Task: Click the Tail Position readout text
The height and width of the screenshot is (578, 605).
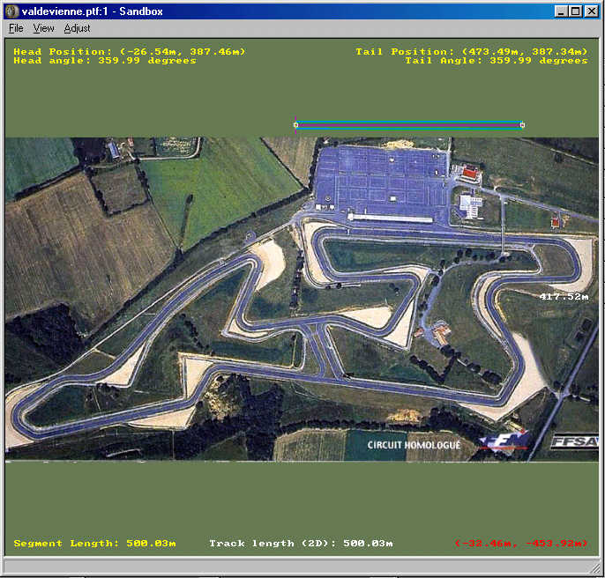Action: [x=472, y=51]
